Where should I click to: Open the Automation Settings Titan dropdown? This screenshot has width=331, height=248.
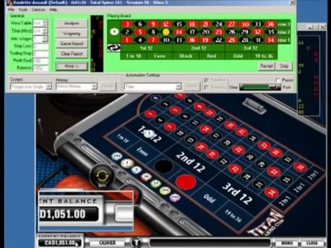coord(179,87)
